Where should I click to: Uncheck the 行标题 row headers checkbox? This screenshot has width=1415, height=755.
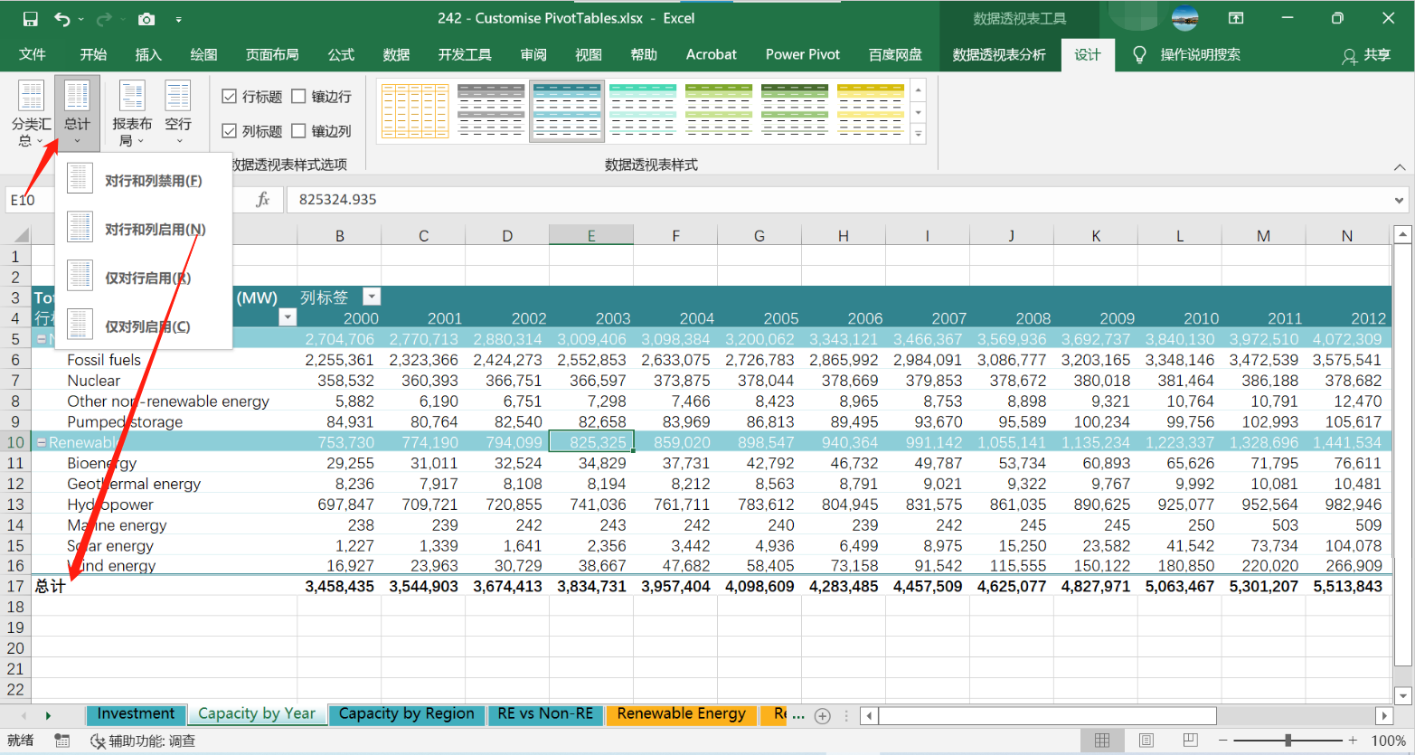point(230,97)
